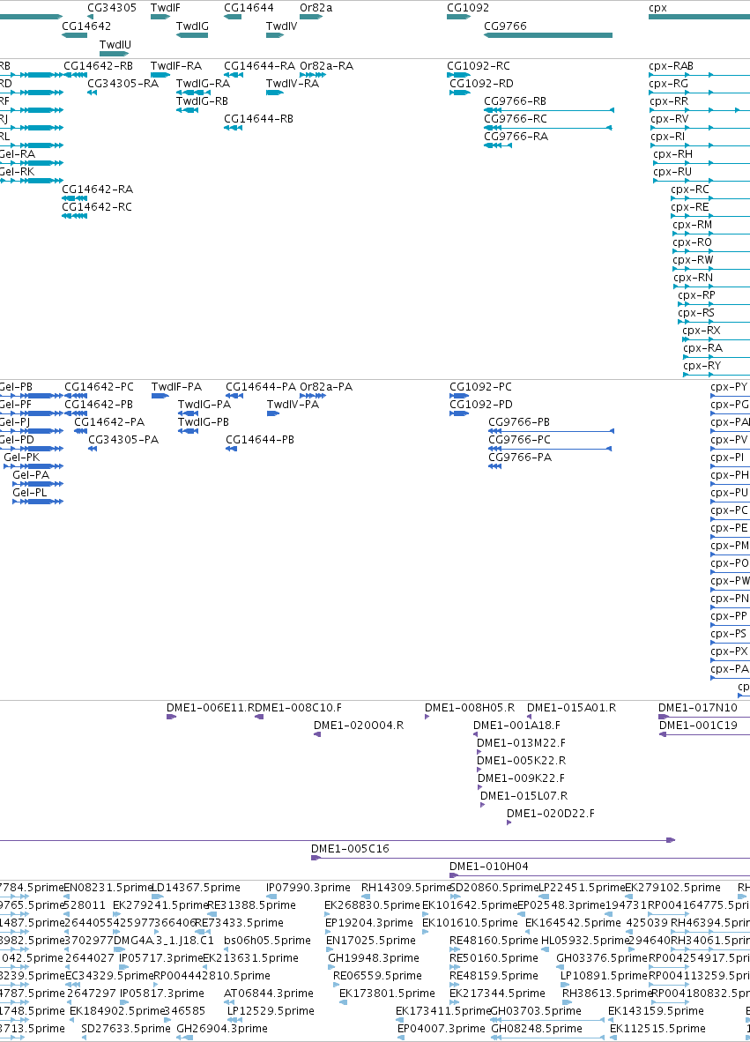Select the DME1-017N10 clone label
This screenshot has width=750, height=1042.
[x=697, y=708]
